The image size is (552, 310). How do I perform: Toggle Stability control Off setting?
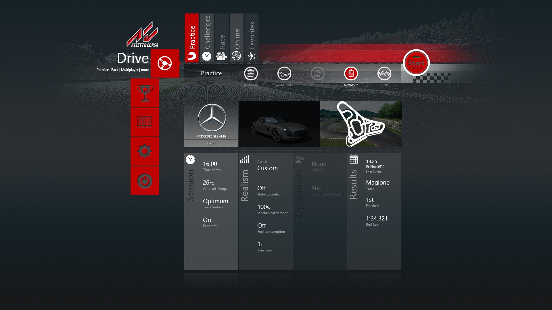click(x=262, y=189)
